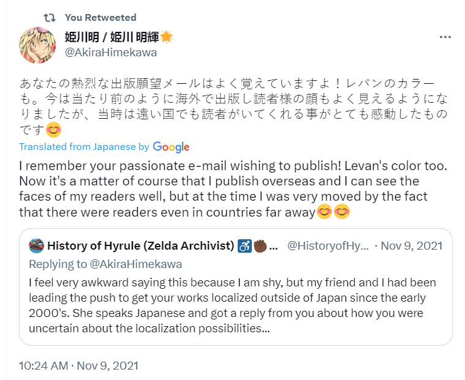
Task: Click the wheelchair symbol in the quoted name
Action: click(x=245, y=246)
